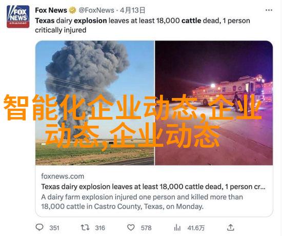The image size is (282, 236).
Task: Click the share upload icon
Action: 230,228
